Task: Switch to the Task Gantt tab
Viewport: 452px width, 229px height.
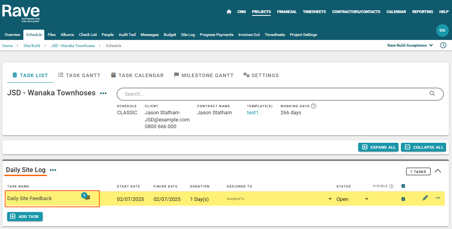Action: pos(79,75)
